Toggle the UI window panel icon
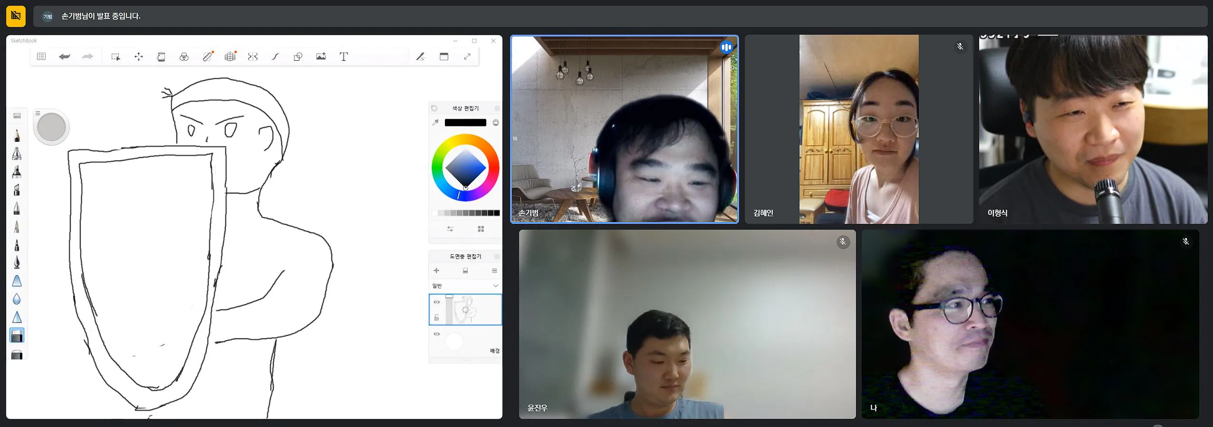Image resolution: width=1213 pixels, height=427 pixels. click(444, 56)
